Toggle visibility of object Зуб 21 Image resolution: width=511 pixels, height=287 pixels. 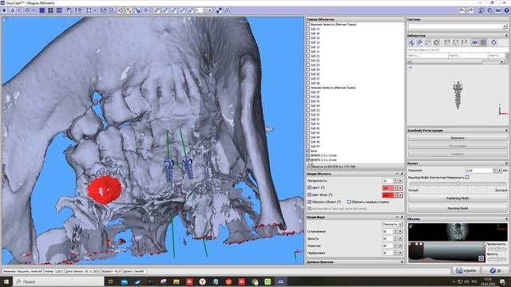coord(308,56)
